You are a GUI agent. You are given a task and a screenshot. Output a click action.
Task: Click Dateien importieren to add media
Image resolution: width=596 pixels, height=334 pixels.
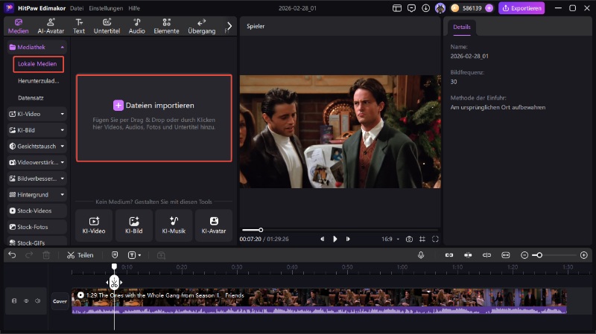pos(154,106)
